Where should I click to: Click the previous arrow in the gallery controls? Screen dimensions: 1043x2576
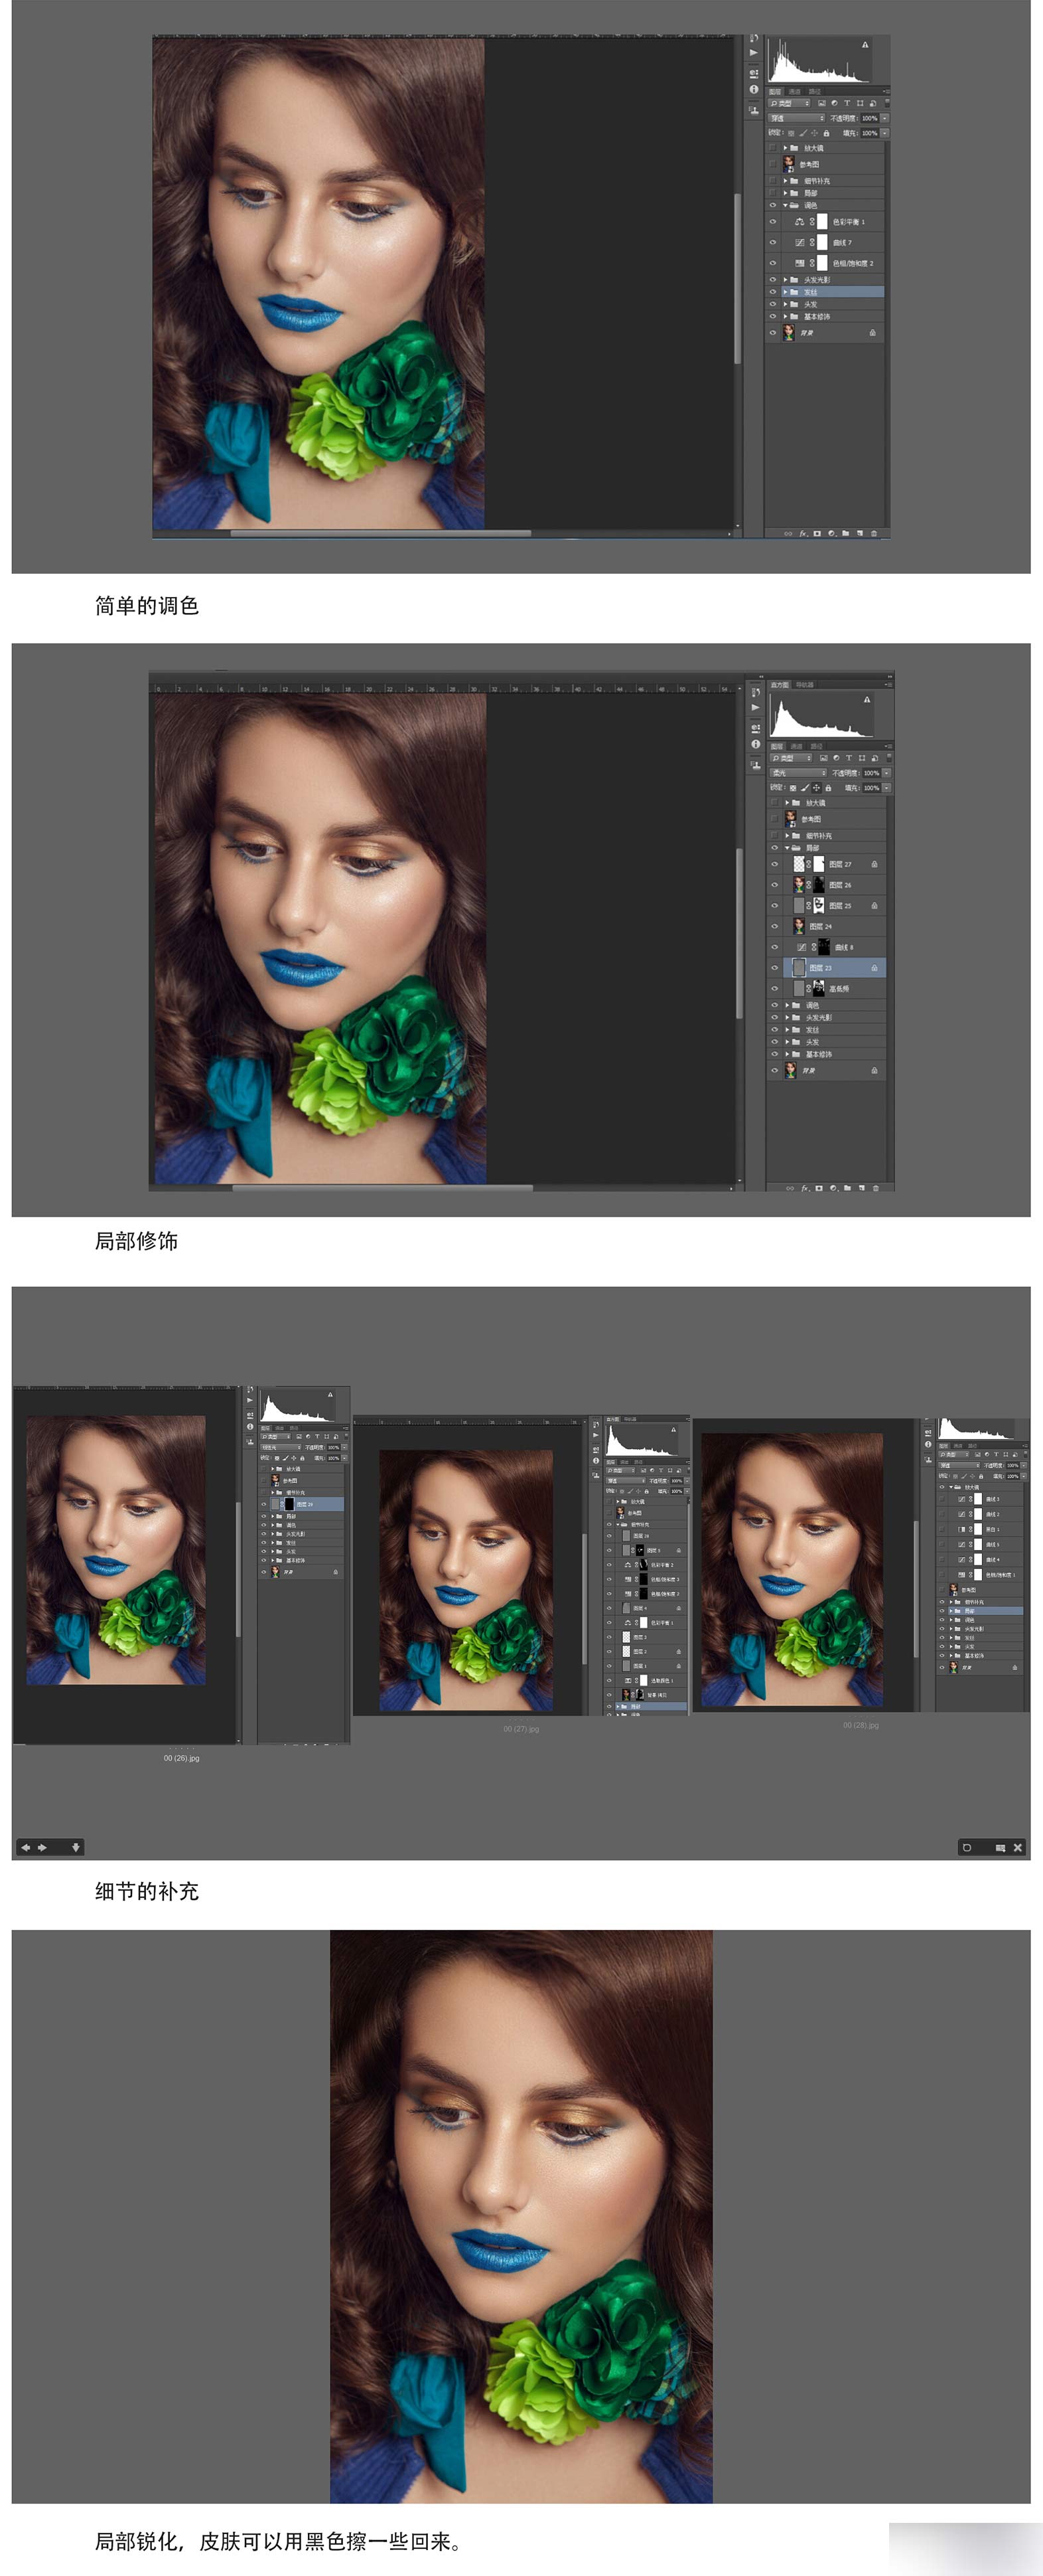(26, 1847)
